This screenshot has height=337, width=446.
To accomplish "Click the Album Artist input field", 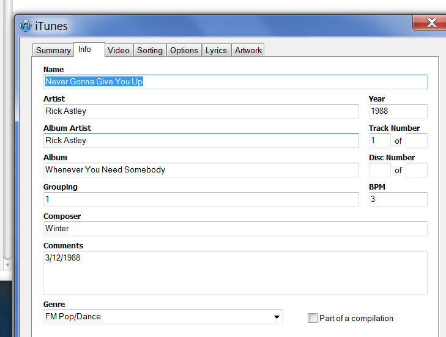I will 201,141.
